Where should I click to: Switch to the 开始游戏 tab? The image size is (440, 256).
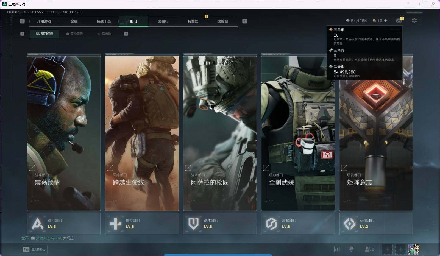click(x=44, y=21)
